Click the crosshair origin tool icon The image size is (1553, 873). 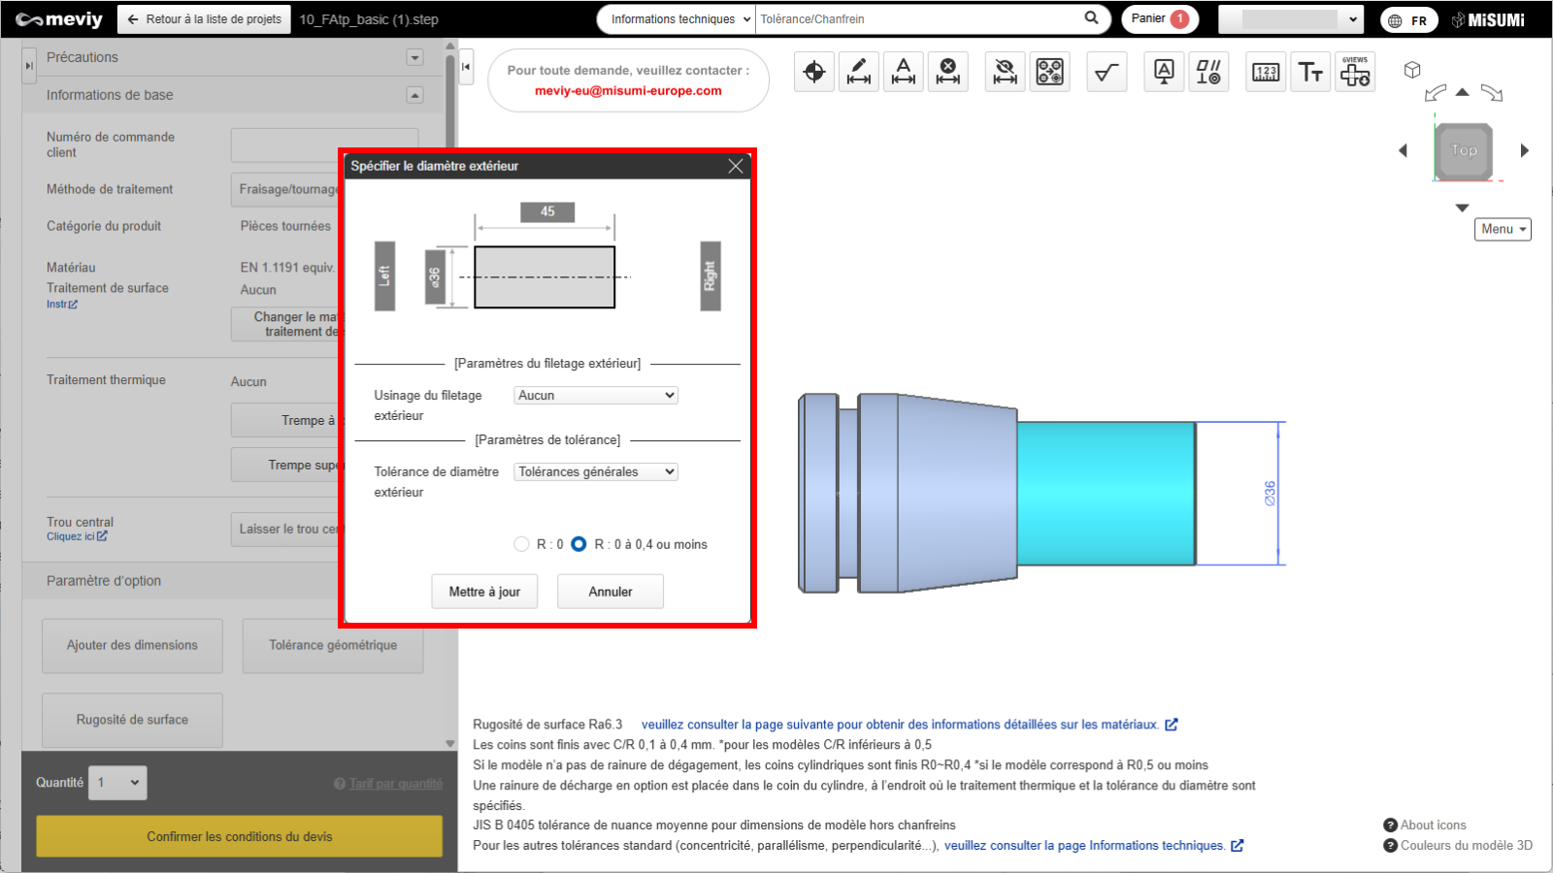[814, 72]
